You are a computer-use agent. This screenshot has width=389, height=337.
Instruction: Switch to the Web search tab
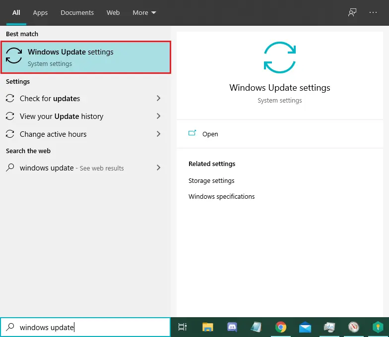[113, 13]
